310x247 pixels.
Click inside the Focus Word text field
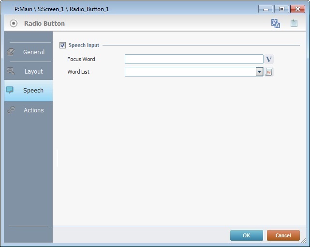pyautogui.click(x=193, y=59)
